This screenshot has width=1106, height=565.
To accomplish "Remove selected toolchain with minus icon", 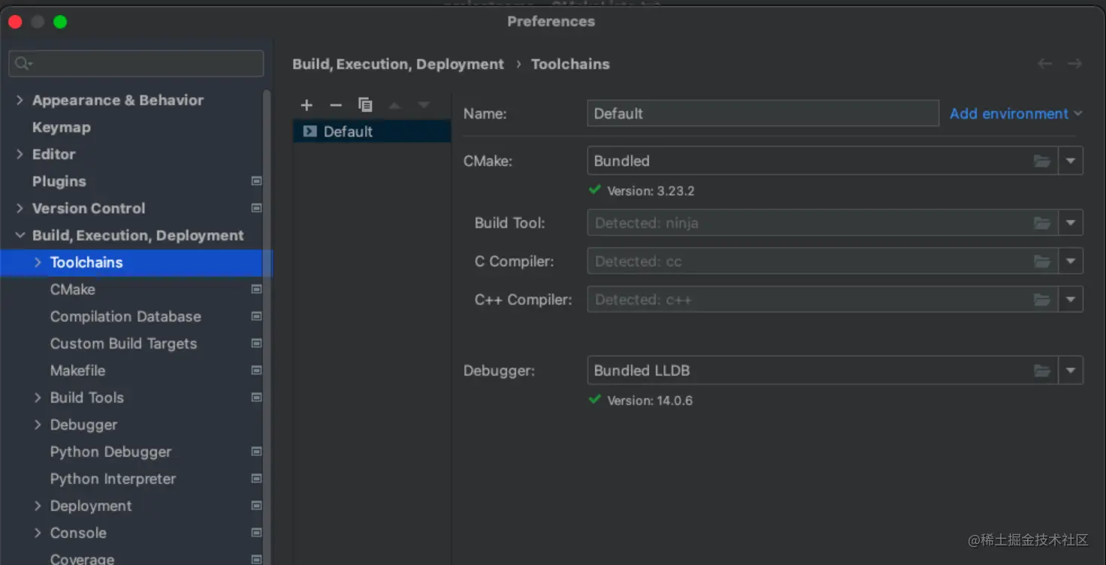I will 336,105.
